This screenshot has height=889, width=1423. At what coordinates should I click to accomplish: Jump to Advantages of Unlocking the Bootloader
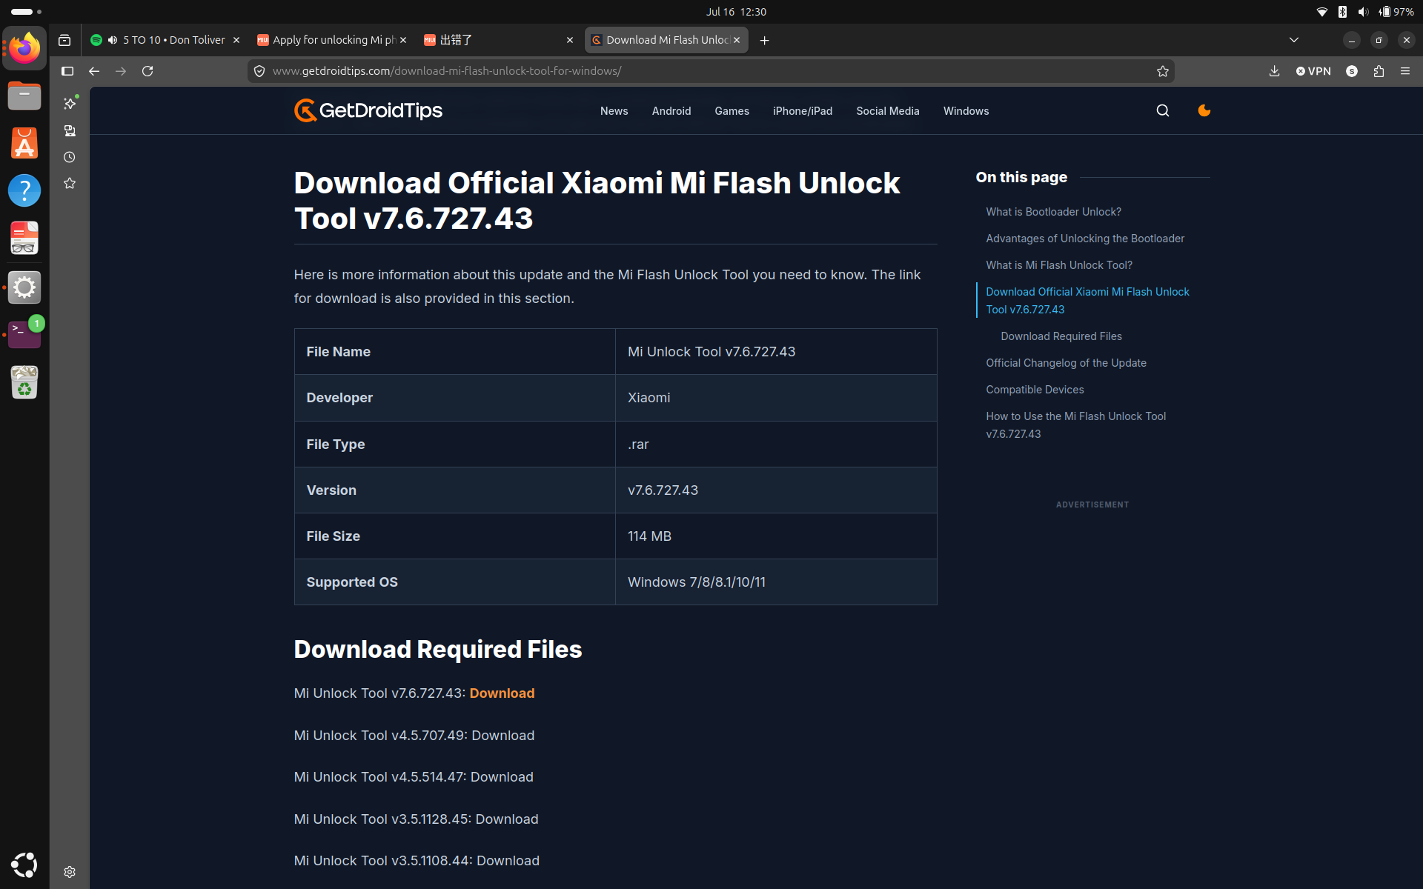click(1085, 239)
